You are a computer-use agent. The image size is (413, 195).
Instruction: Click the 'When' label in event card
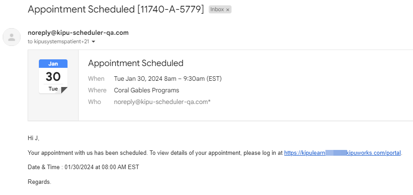coord(96,79)
